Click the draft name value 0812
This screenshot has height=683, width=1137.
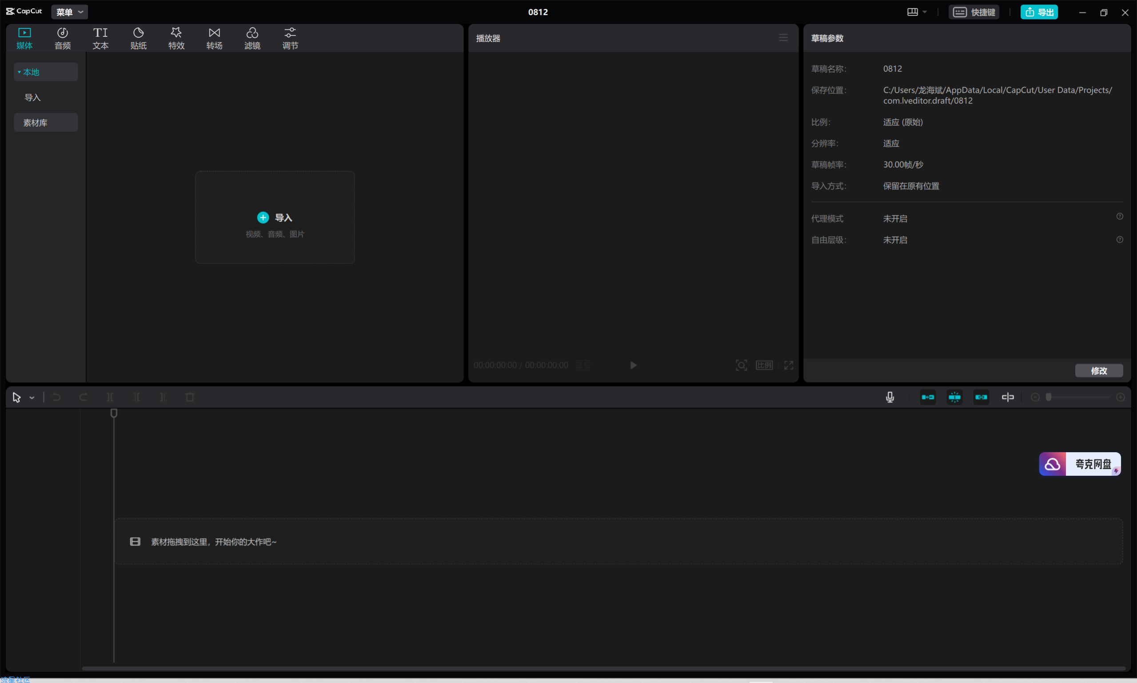tap(892, 69)
